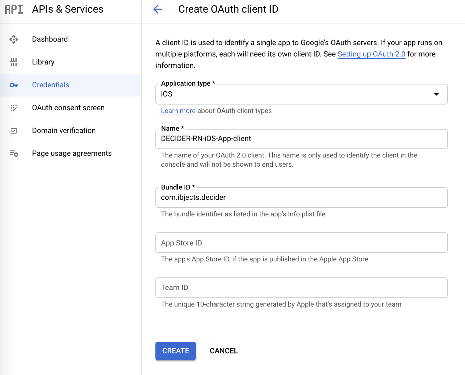Click the Domain verification checkmark icon
The height and width of the screenshot is (375, 465).
14,131
